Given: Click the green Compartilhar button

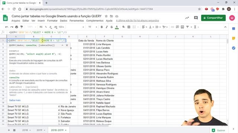Looking at the screenshot, I should [x=213, y=18].
